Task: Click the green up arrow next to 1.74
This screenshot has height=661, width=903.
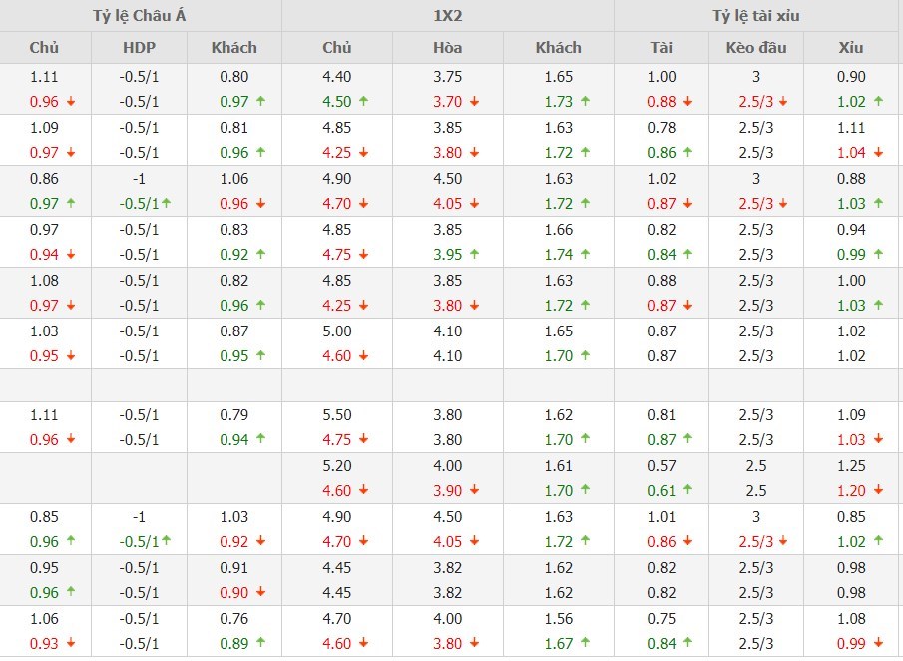Action: point(584,254)
